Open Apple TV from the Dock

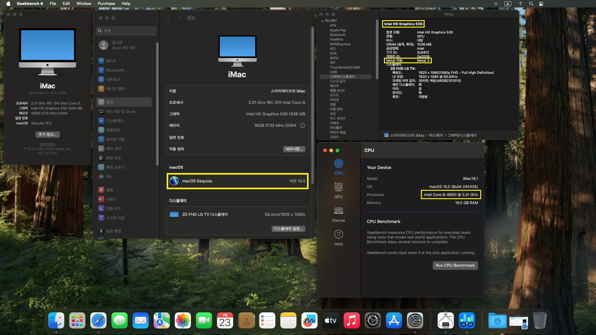coord(331,320)
